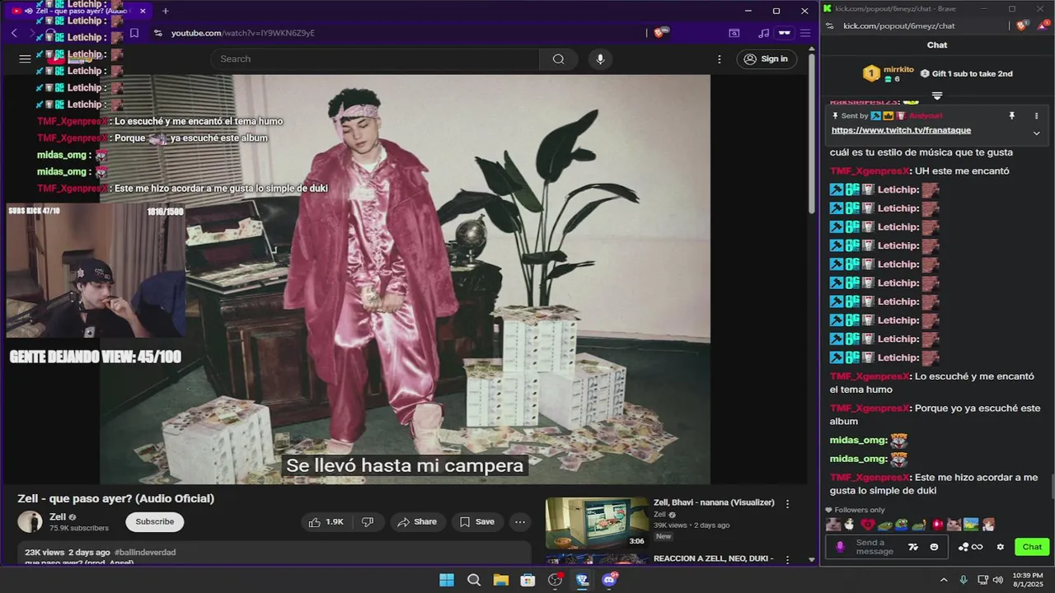Viewport: 1055px width, 593px height.
Task: Open options menu for REACCION A ZELL video
Action: (787, 559)
